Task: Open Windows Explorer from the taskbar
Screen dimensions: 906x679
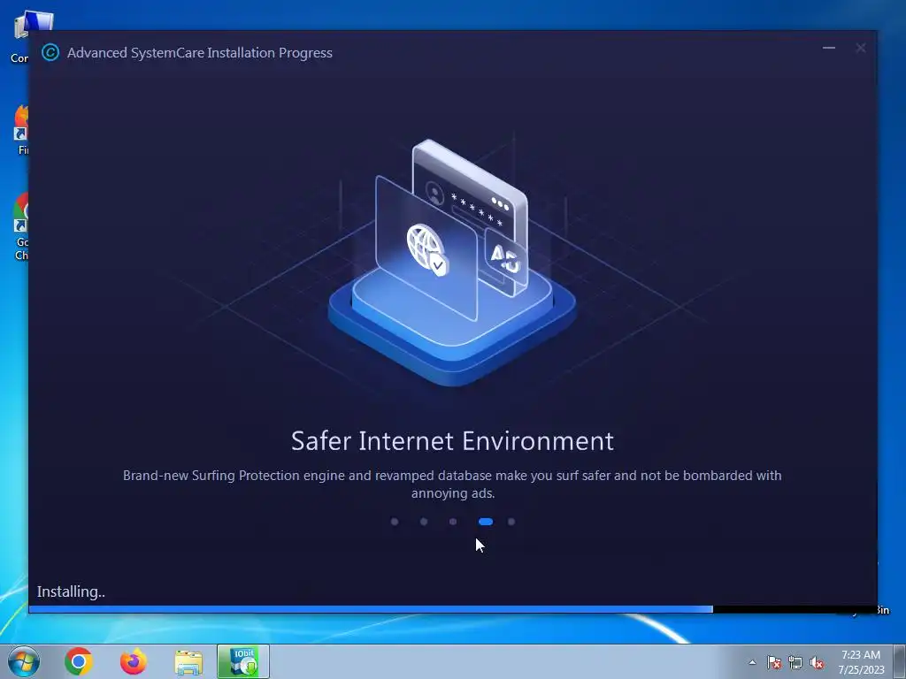Action: pos(188,661)
